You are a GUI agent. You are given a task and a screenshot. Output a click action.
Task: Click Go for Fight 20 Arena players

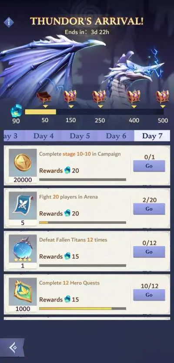point(149,209)
